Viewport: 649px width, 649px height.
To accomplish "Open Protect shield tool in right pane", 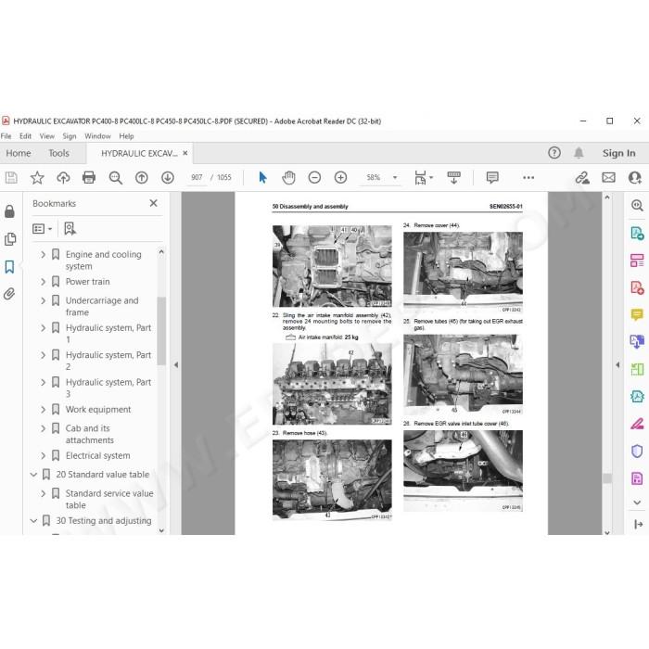I will click(637, 451).
